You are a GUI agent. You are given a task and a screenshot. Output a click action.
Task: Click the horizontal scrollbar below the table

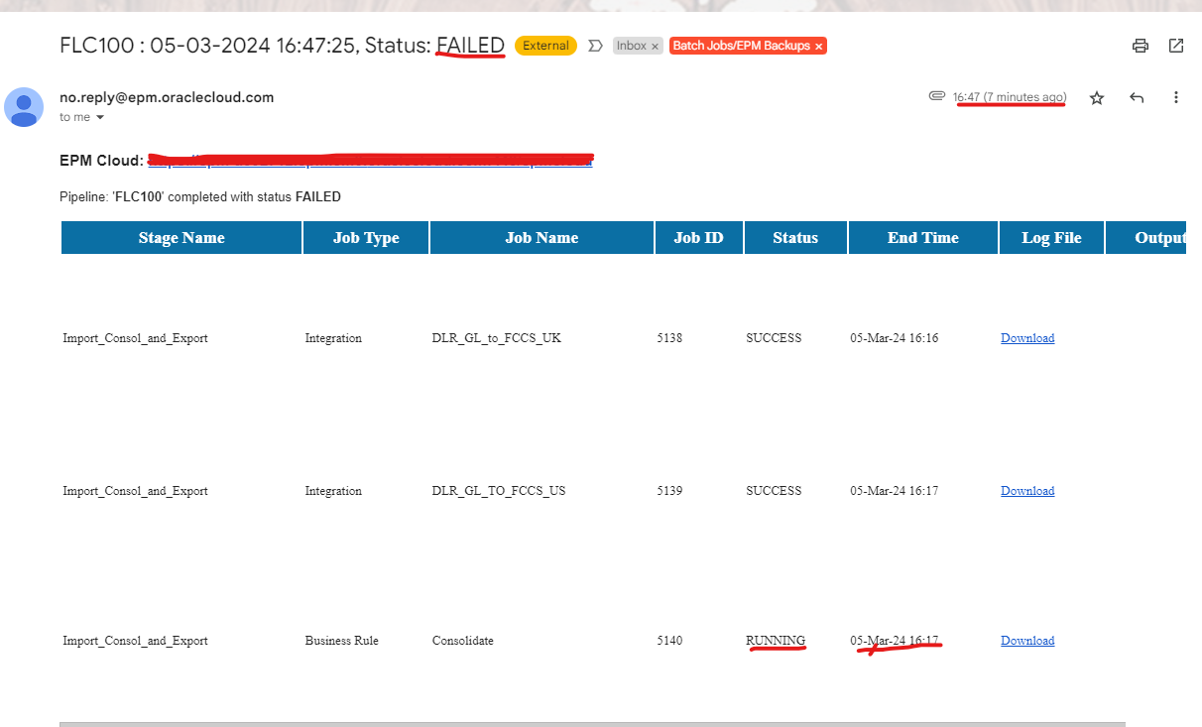592,724
